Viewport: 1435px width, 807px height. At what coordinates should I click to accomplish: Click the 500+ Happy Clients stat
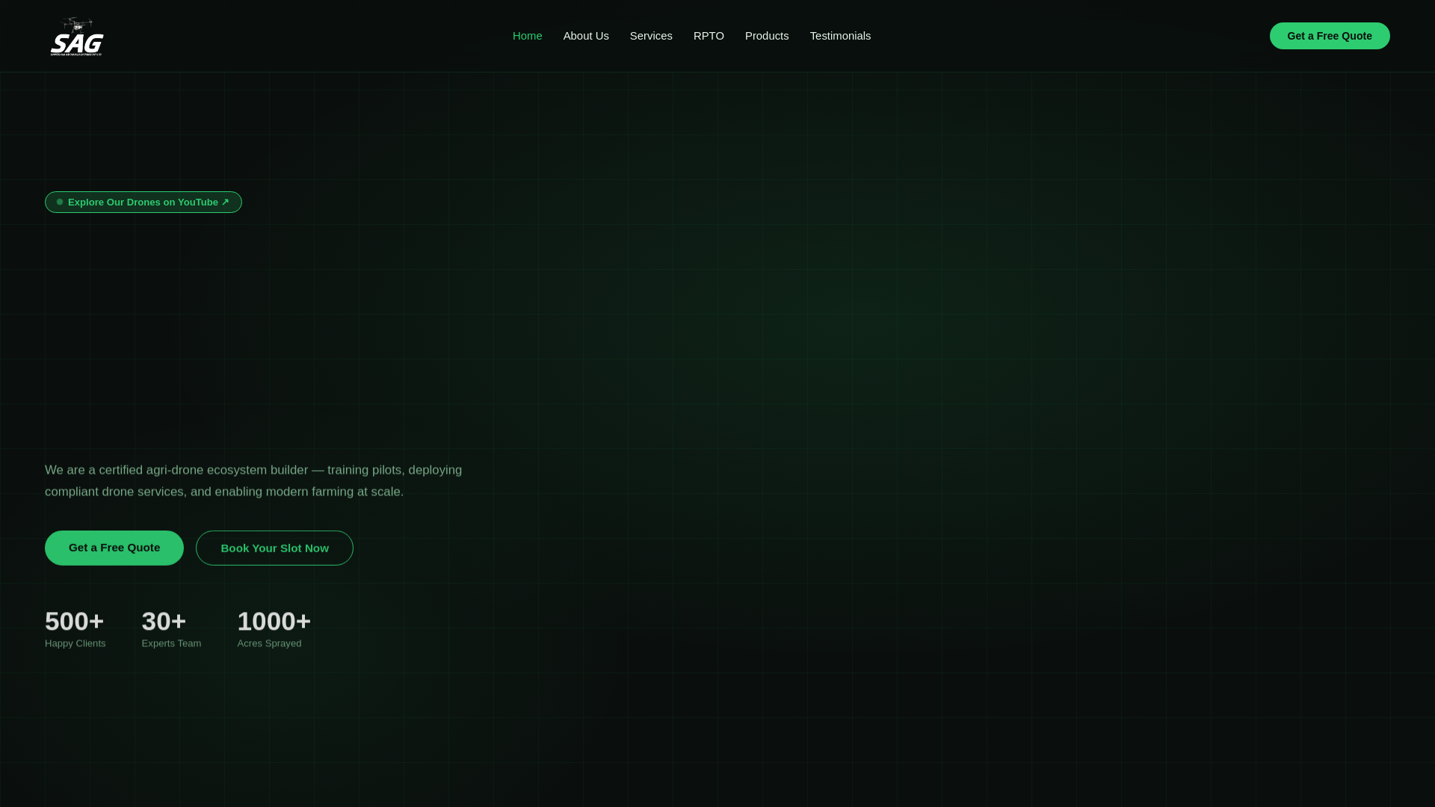point(75,628)
